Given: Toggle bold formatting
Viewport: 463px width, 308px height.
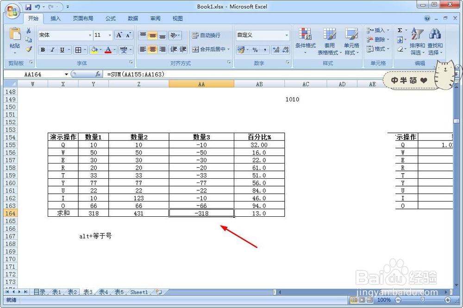Looking at the screenshot, I should click(42, 50).
